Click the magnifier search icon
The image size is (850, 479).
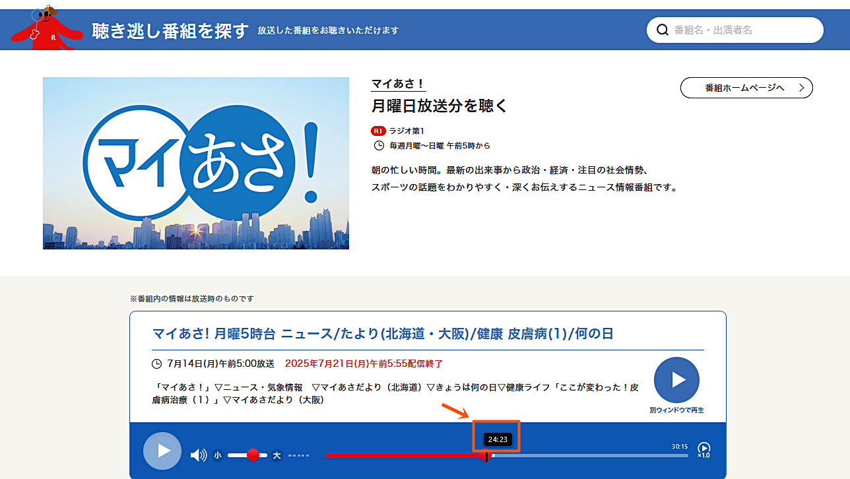[x=663, y=30]
